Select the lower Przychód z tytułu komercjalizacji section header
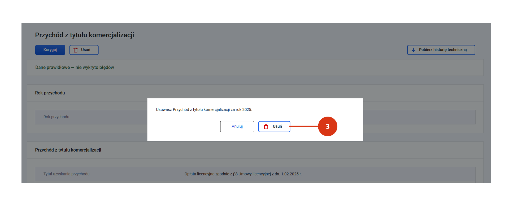The height and width of the screenshot is (212, 509). click(x=68, y=150)
